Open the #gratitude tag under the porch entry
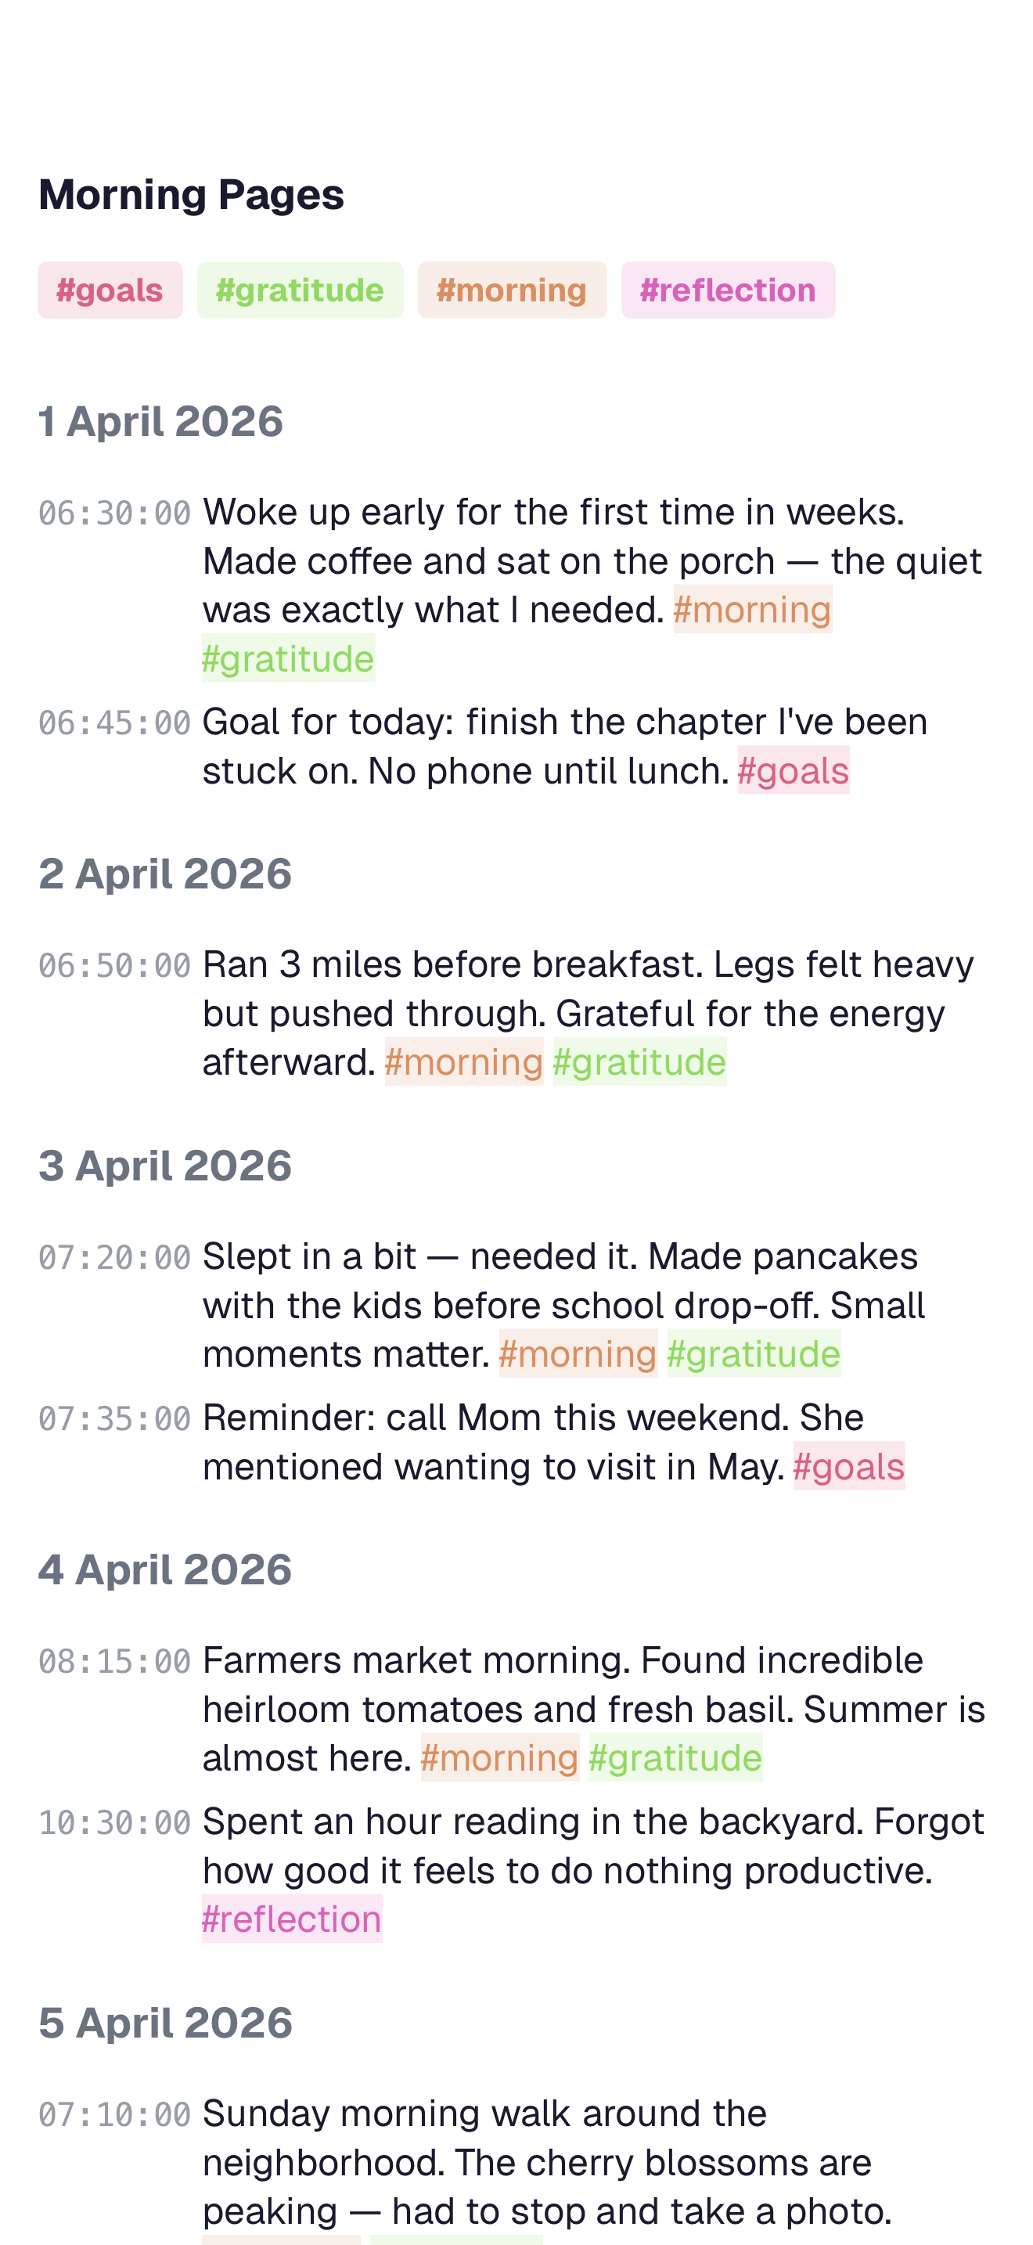Viewport: 1033px width, 2245px height. coord(287,658)
